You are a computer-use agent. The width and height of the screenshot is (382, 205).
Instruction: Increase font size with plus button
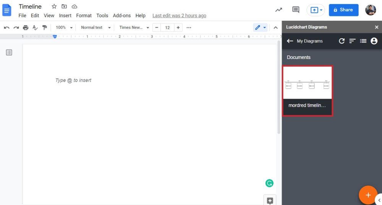click(178, 28)
